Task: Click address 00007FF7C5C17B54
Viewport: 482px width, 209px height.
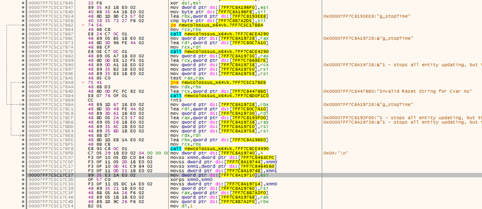Action: point(51,16)
